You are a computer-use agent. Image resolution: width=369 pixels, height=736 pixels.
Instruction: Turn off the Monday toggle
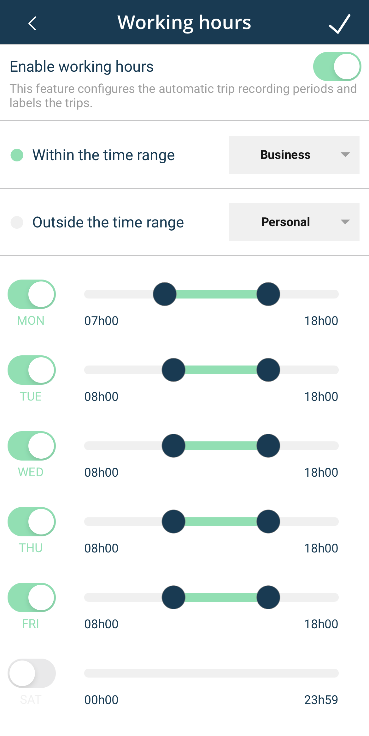point(32,294)
